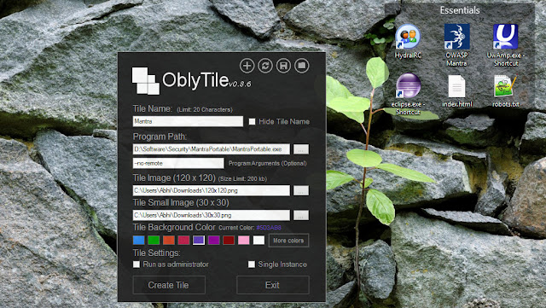
Task: Pick the selected slate-blue color swatch
Action: [x=199, y=240]
